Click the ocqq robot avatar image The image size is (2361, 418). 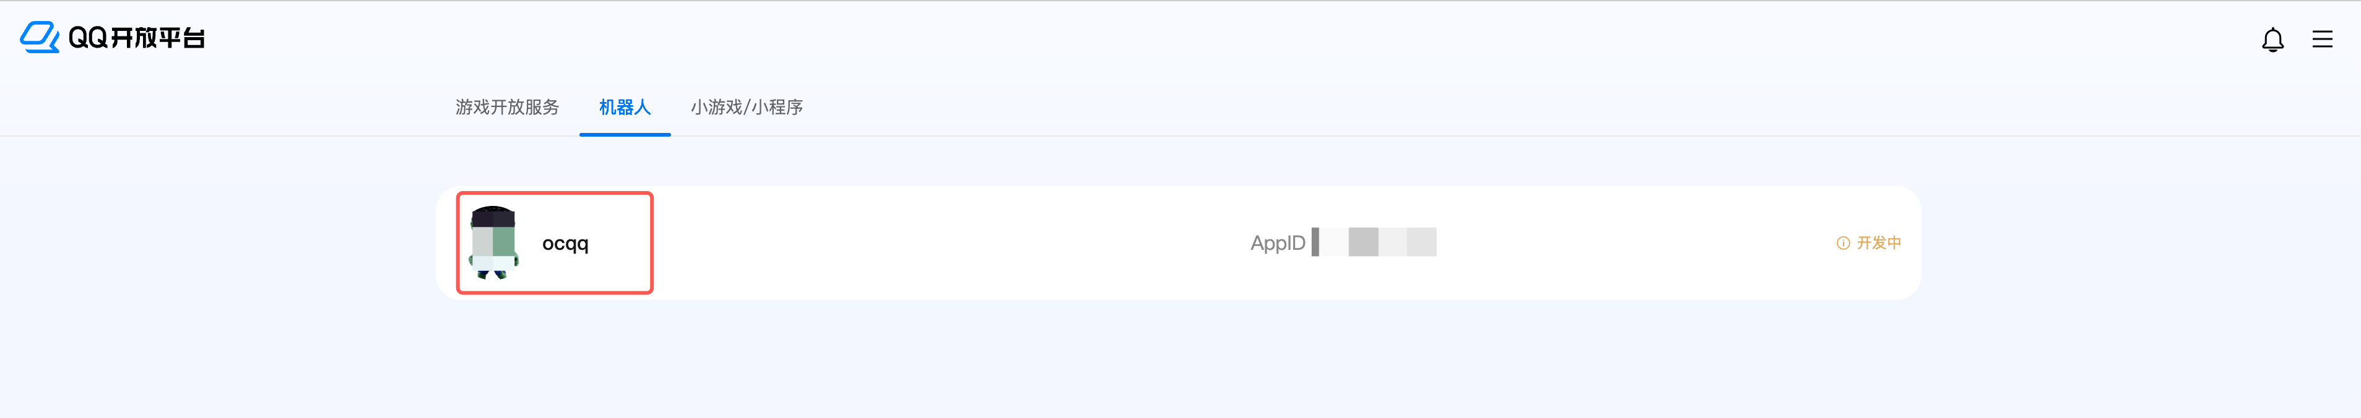493,242
